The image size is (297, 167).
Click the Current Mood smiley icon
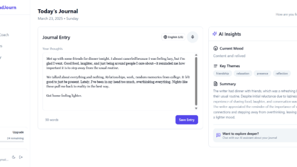click(x=215, y=48)
